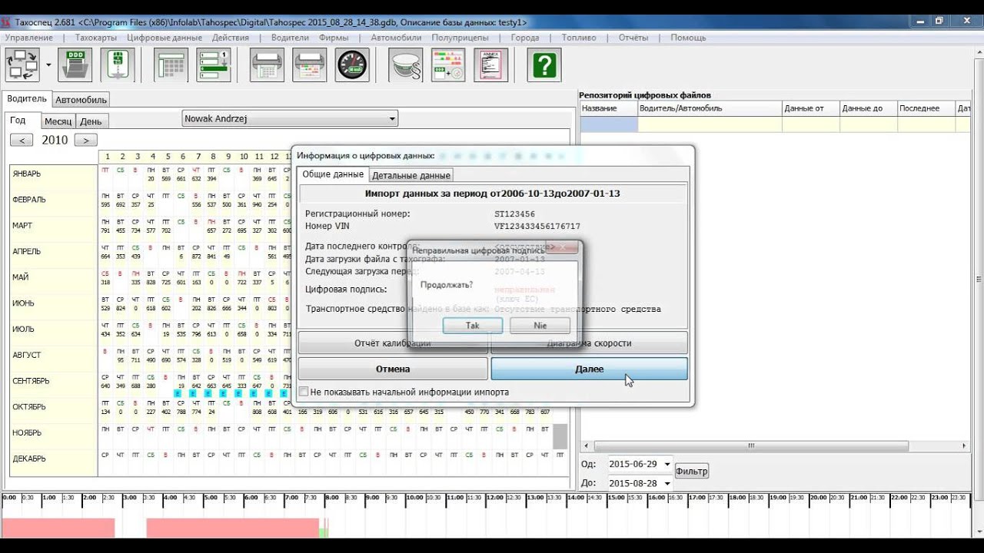Click the DDD plus disc chart icon
The width and height of the screenshot is (984, 553).
click(x=447, y=65)
